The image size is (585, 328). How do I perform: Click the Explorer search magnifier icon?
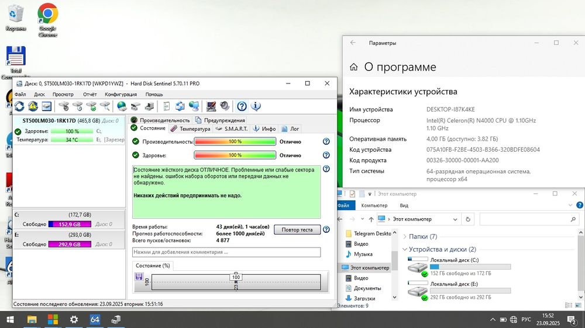tap(573, 219)
